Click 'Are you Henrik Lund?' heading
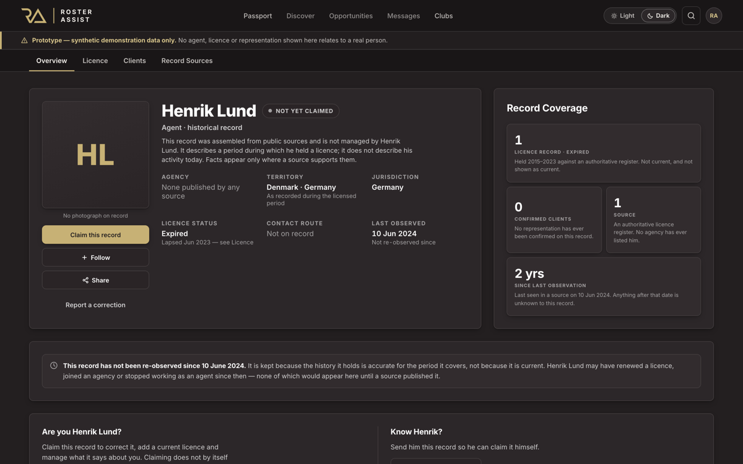The width and height of the screenshot is (743, 464). pos(82,432)
